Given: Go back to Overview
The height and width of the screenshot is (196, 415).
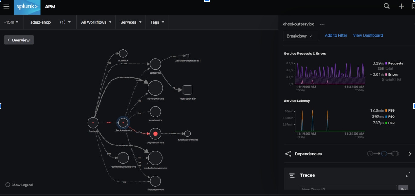Looking at the screenshot, I should click(19, 40).
